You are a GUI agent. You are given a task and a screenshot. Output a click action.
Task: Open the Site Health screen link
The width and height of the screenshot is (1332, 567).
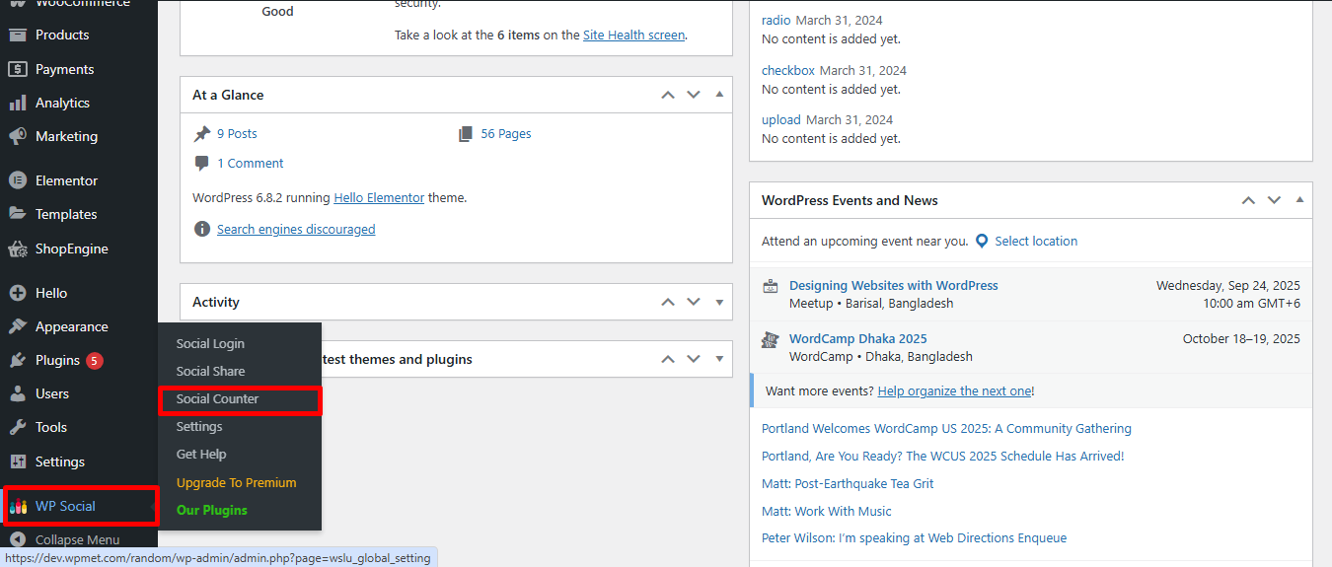click(633, 35)
